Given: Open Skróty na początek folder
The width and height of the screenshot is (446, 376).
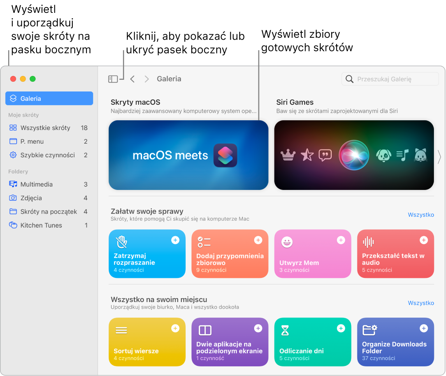Looking at the screenshot, I should (49, 211).
